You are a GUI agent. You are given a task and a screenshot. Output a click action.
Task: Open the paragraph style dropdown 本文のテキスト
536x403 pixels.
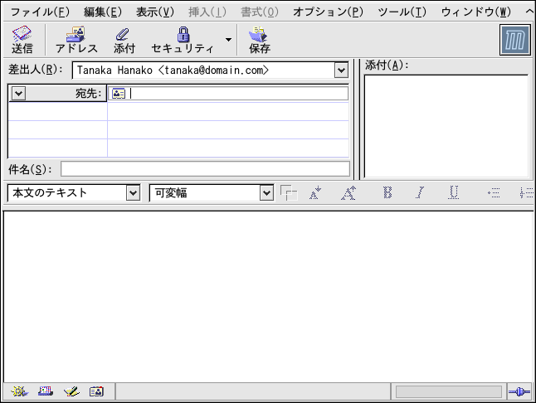coord(133,193)
